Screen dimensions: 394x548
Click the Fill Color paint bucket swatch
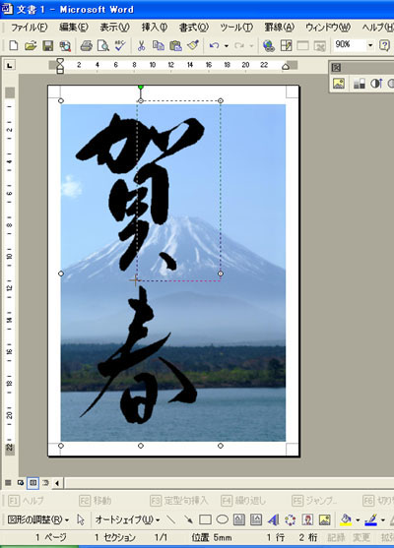coord(346,520)
